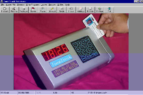This screenshot has height=95, width=143.
Task: Open the File menu
Action: [x=3, y=5]
